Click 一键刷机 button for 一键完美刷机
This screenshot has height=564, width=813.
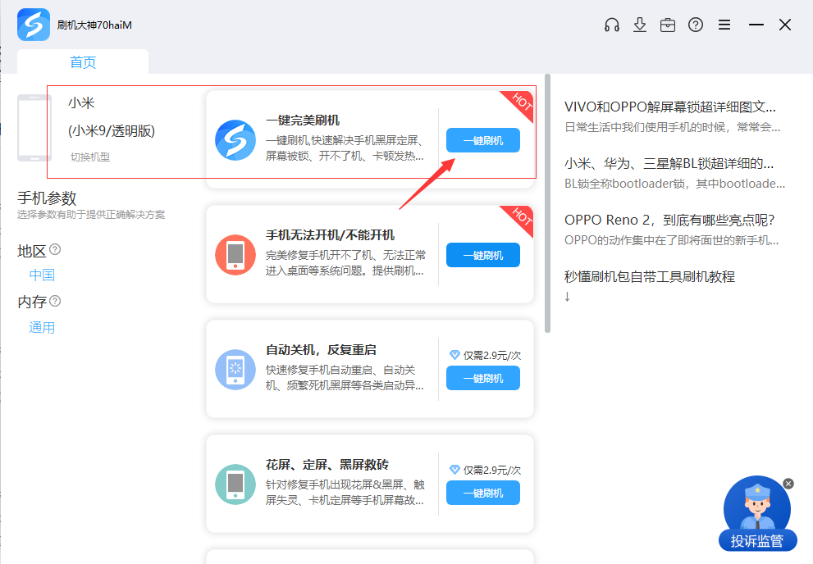click(483, 140)
